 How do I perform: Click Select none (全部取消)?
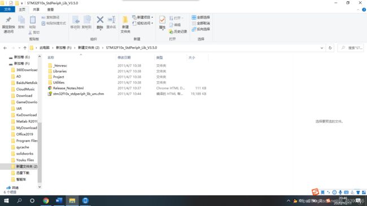pos(201,23)
